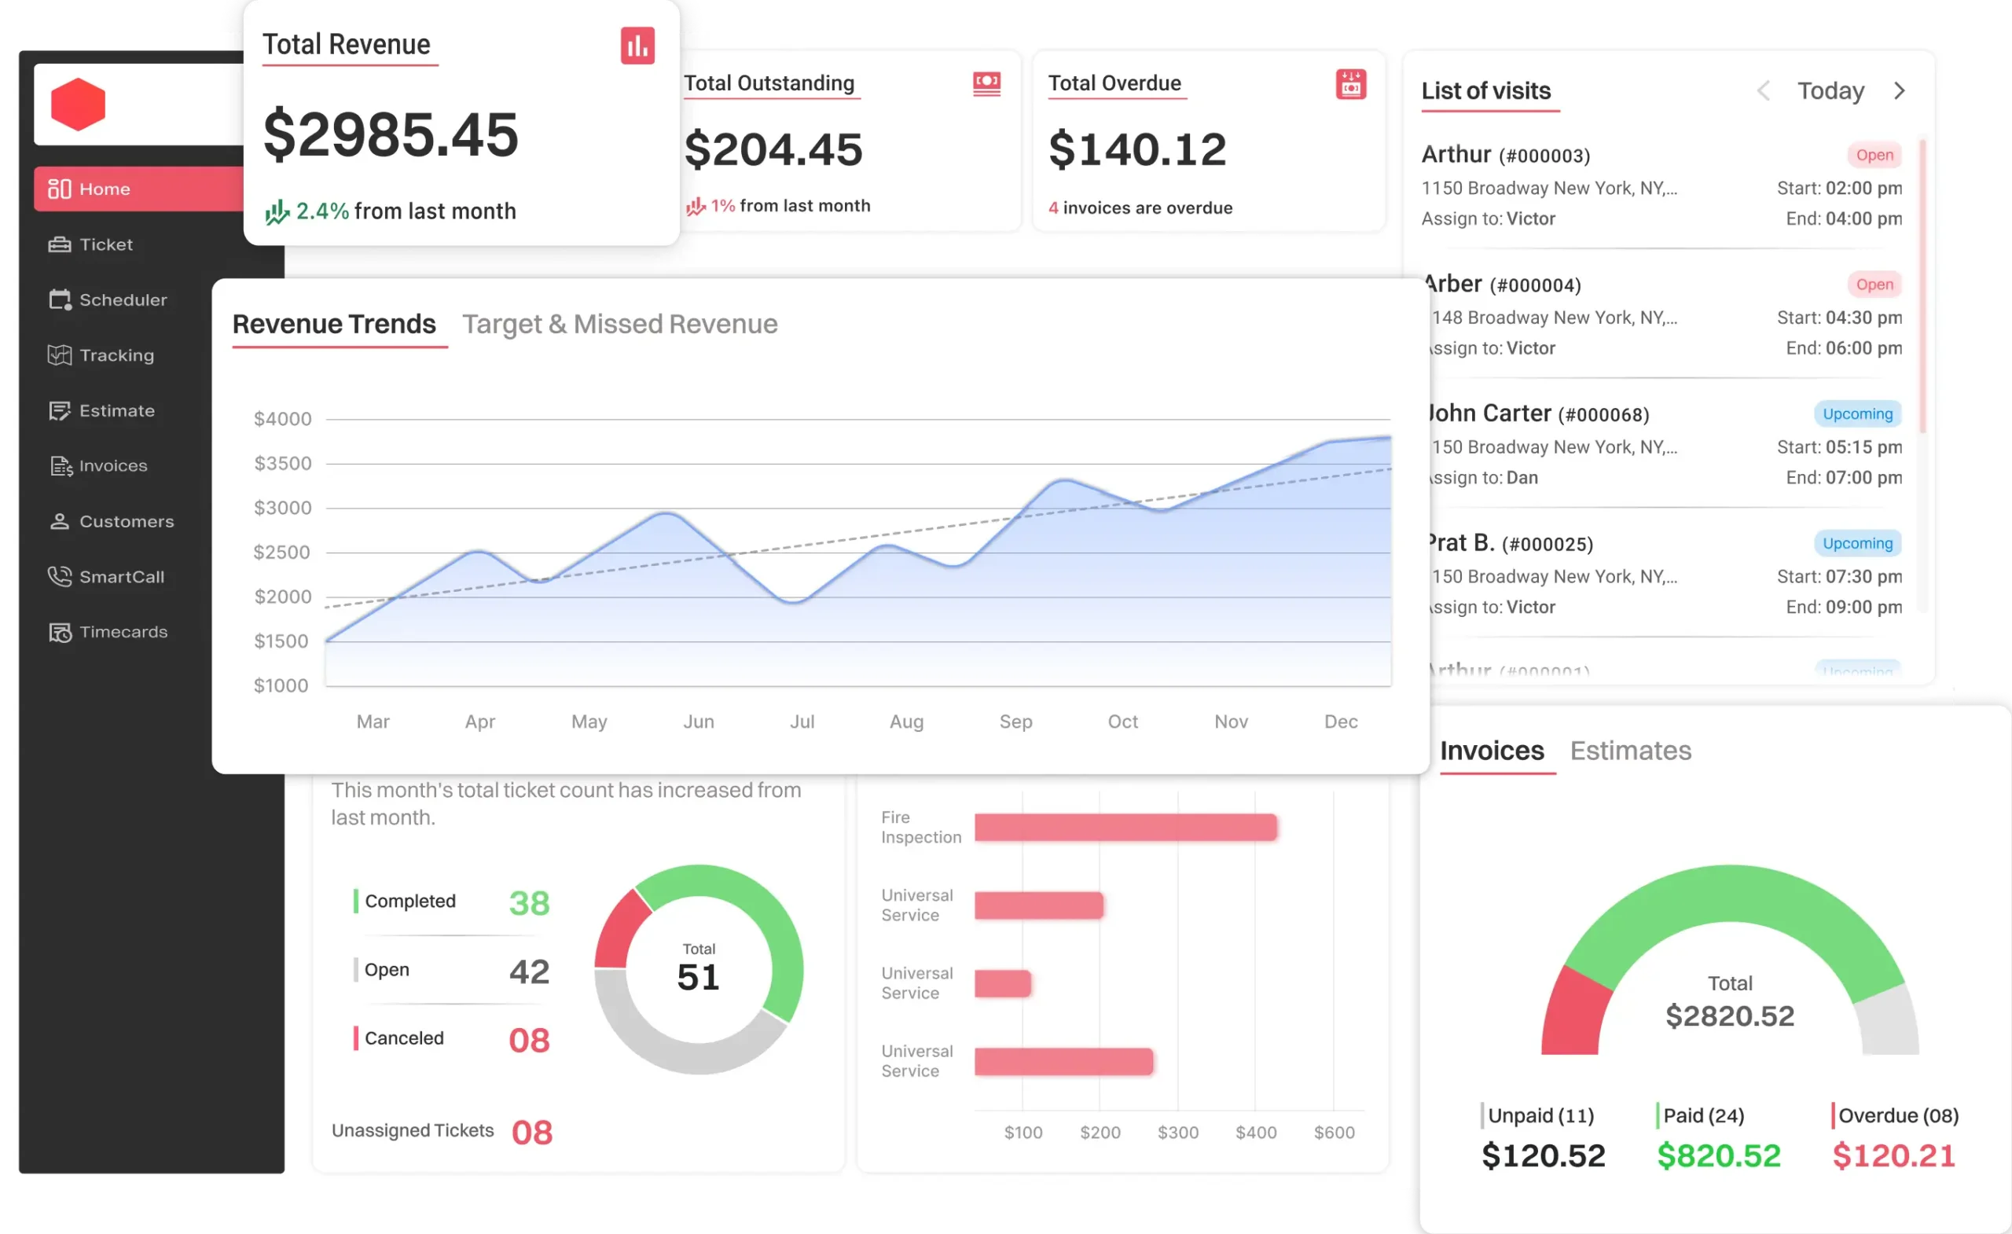Image resolution: width=2012 pixels, height=1234 pixels.
Task: Click the Timecards sidebar icon
Action: pyautogui.click(x=60, y=632)
